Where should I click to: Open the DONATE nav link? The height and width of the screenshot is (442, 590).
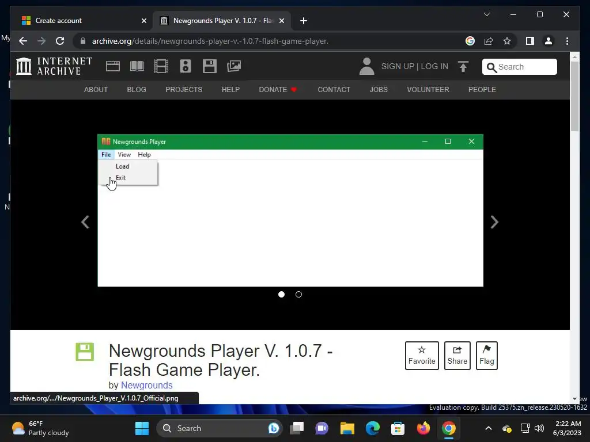pyautogui.click(x=278, y=89)
